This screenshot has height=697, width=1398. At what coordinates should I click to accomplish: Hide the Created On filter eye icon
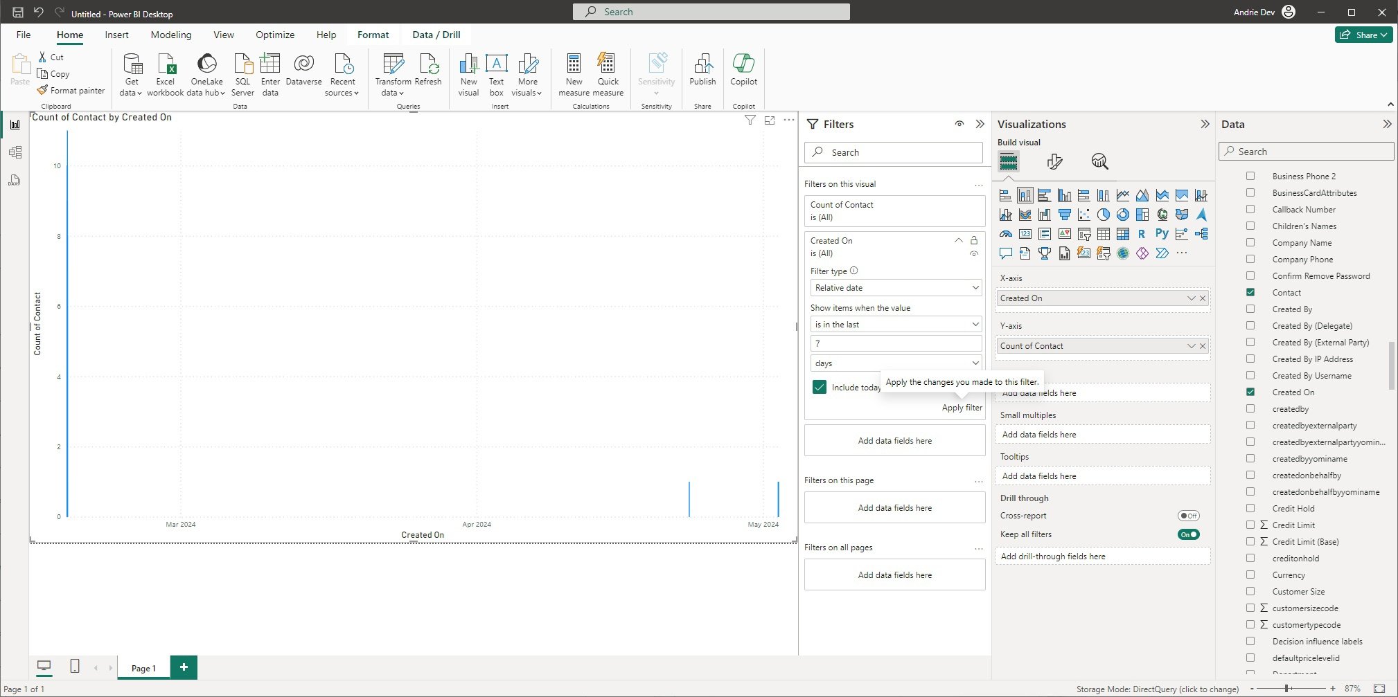974,254
